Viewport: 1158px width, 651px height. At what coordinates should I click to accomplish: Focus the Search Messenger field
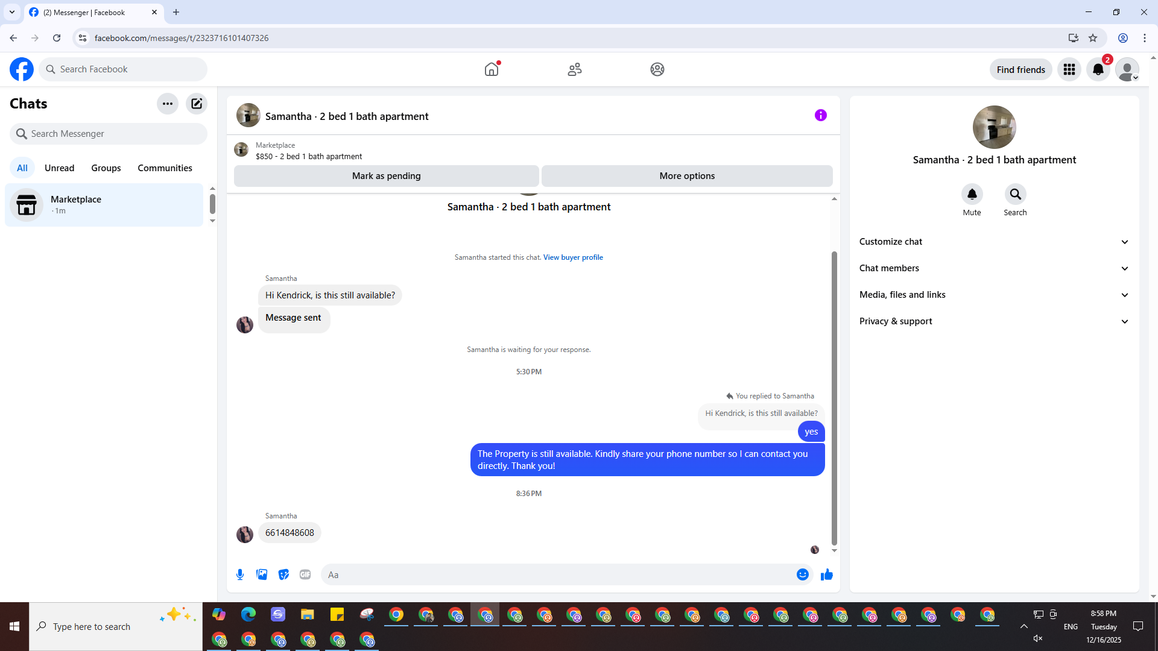tap(109, 134)
